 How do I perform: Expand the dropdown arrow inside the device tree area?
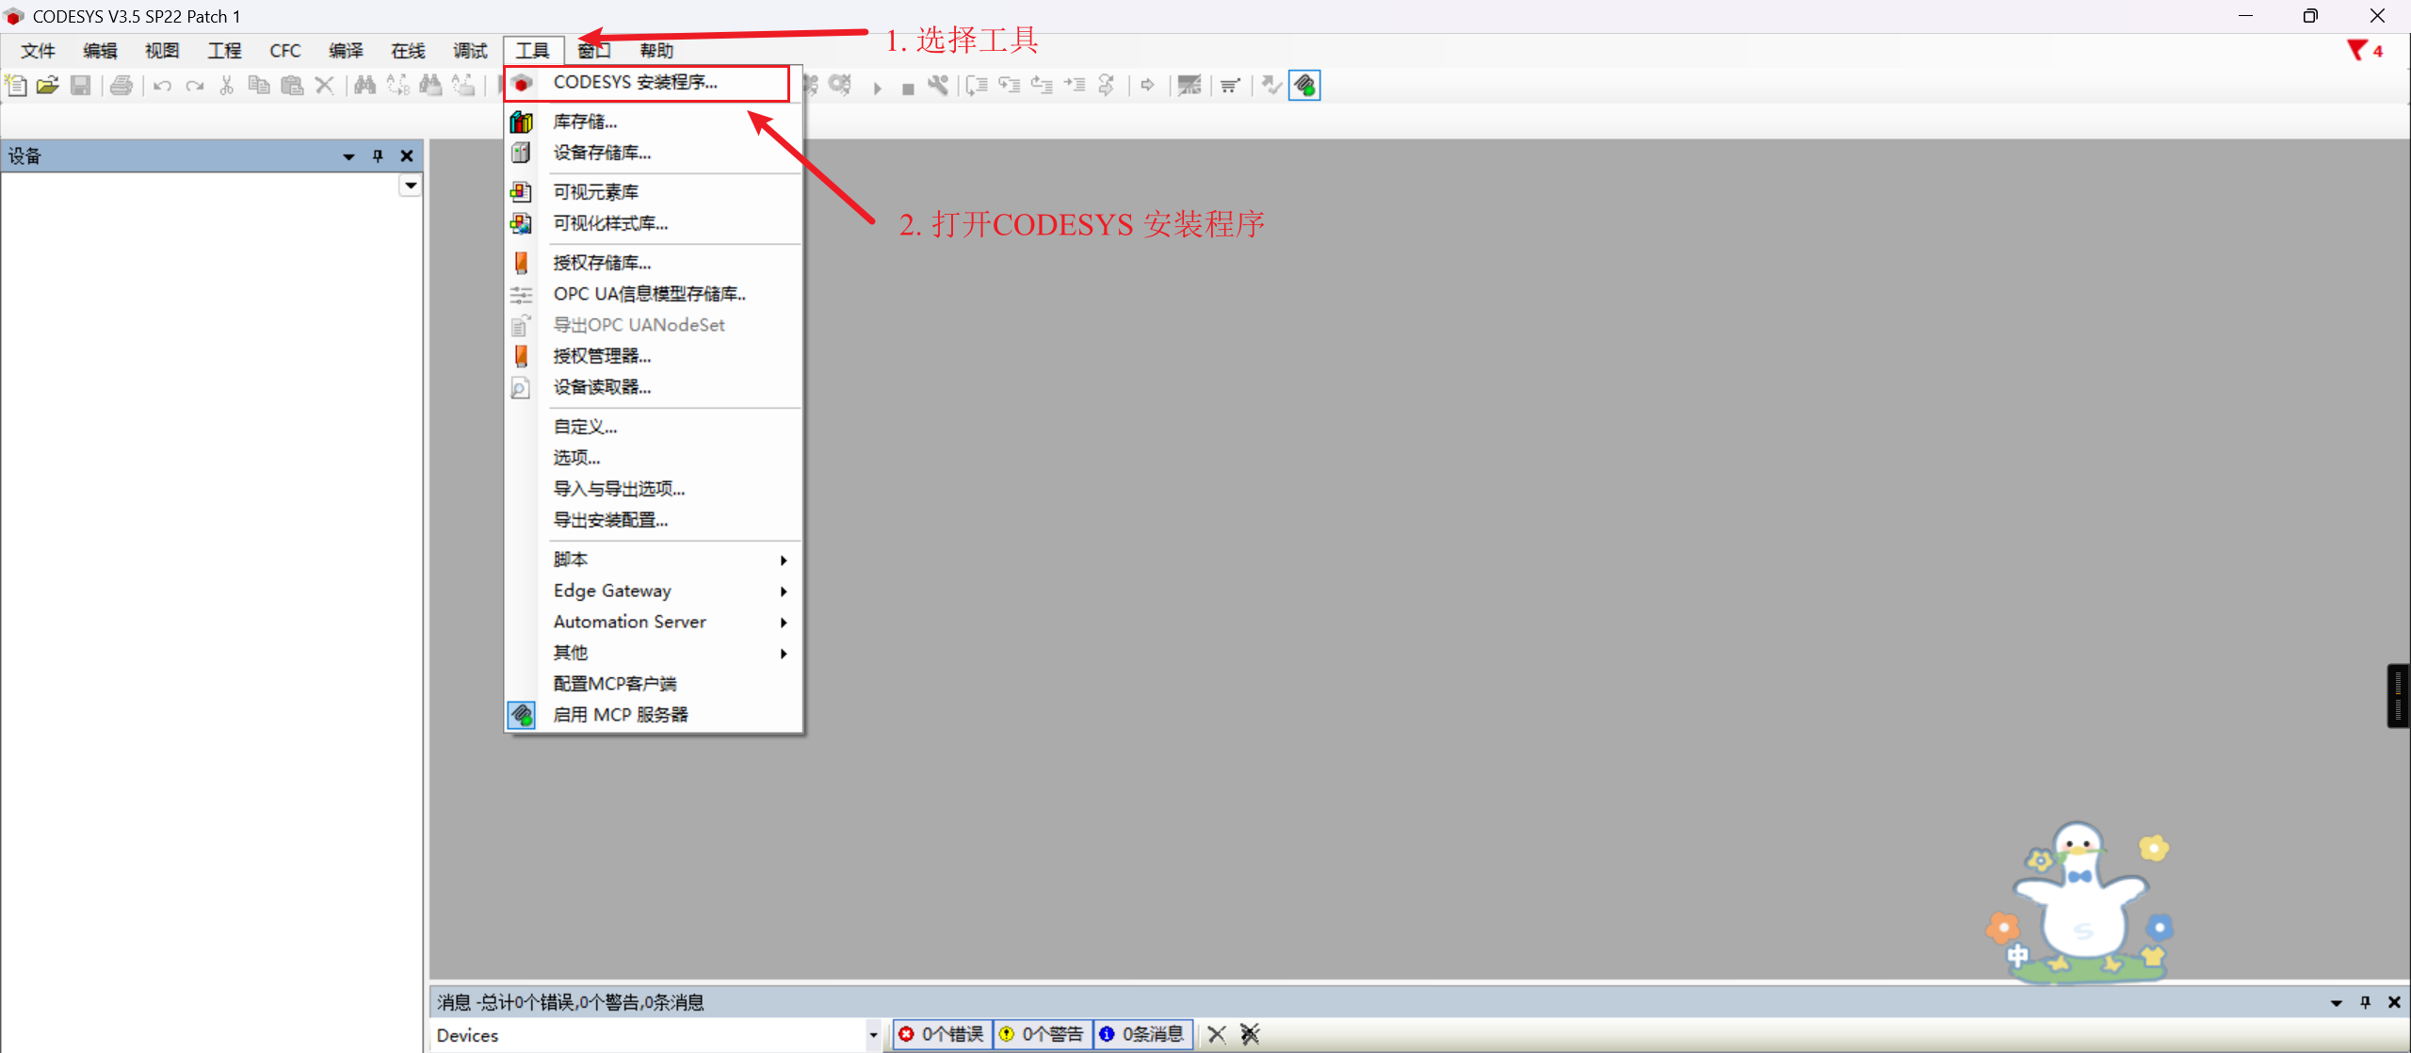(x=411, y=186)
